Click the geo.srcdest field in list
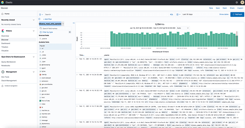The width and height of the screenshot is (245, 128). (45, 94)
